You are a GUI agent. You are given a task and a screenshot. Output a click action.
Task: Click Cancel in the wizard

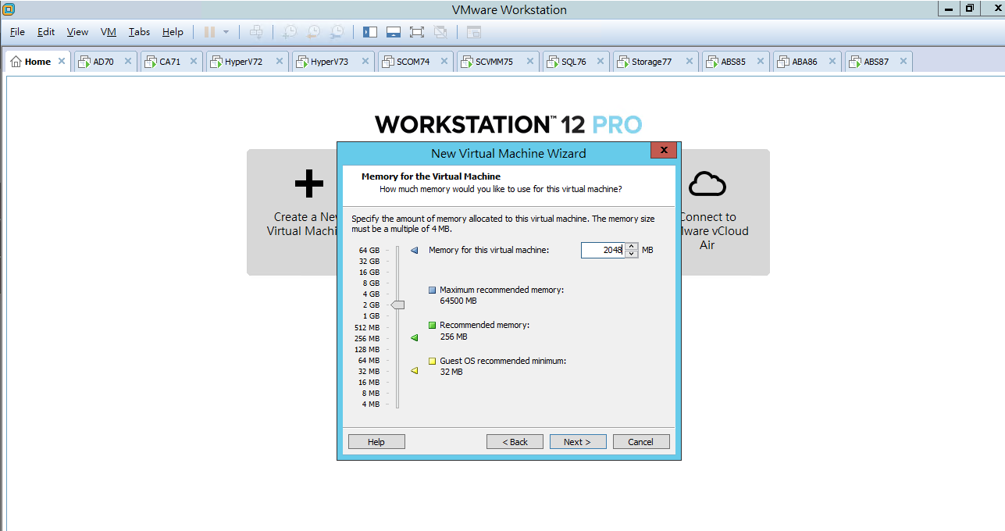pos(641,442)
